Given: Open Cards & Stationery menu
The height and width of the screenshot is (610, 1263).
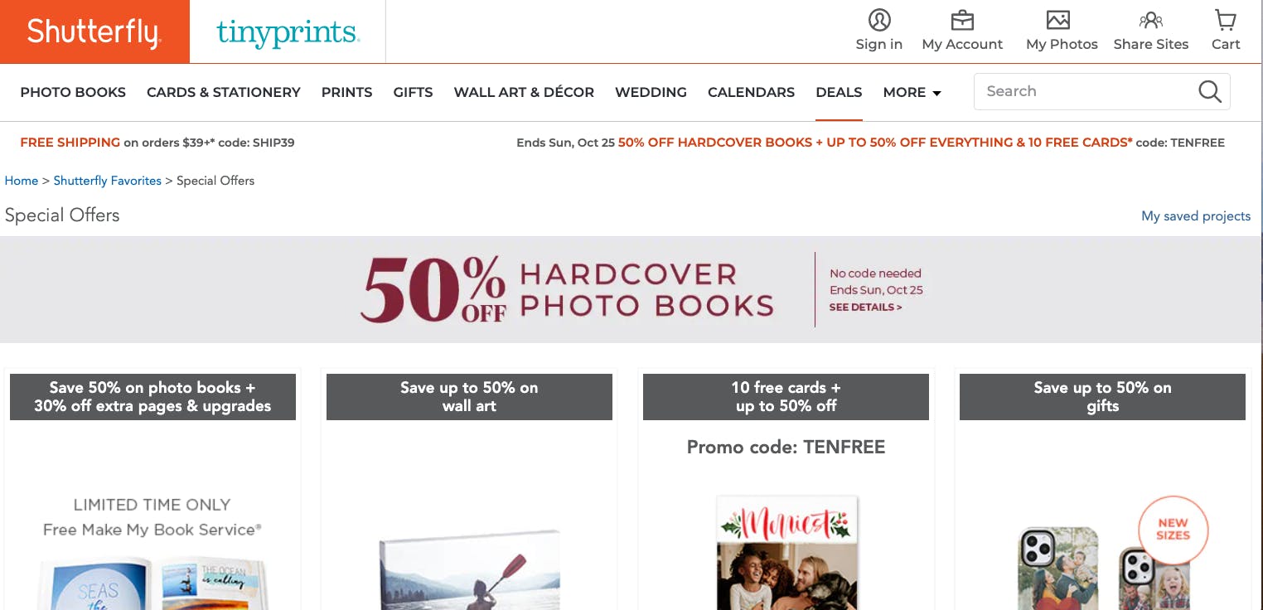Looking at the screenshot, I should [x=224, y=92].
